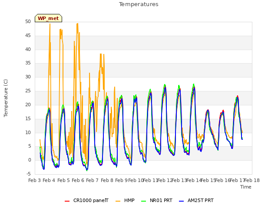The width and height of the screenshot is (278, 209).
Task: Click the Time axis title
Action: click(246, 187)
